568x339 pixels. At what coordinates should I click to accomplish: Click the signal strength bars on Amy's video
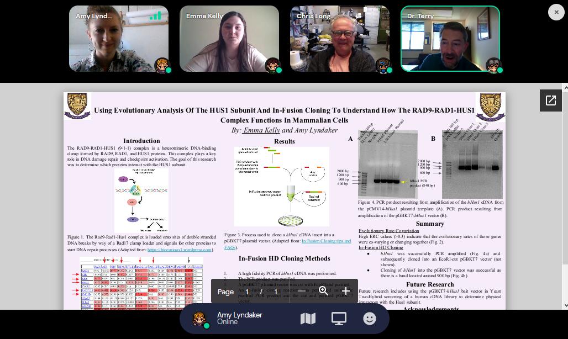click(155, 16)
